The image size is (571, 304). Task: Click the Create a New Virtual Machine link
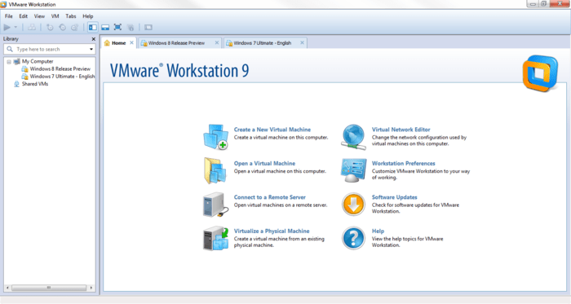point(272,130)
